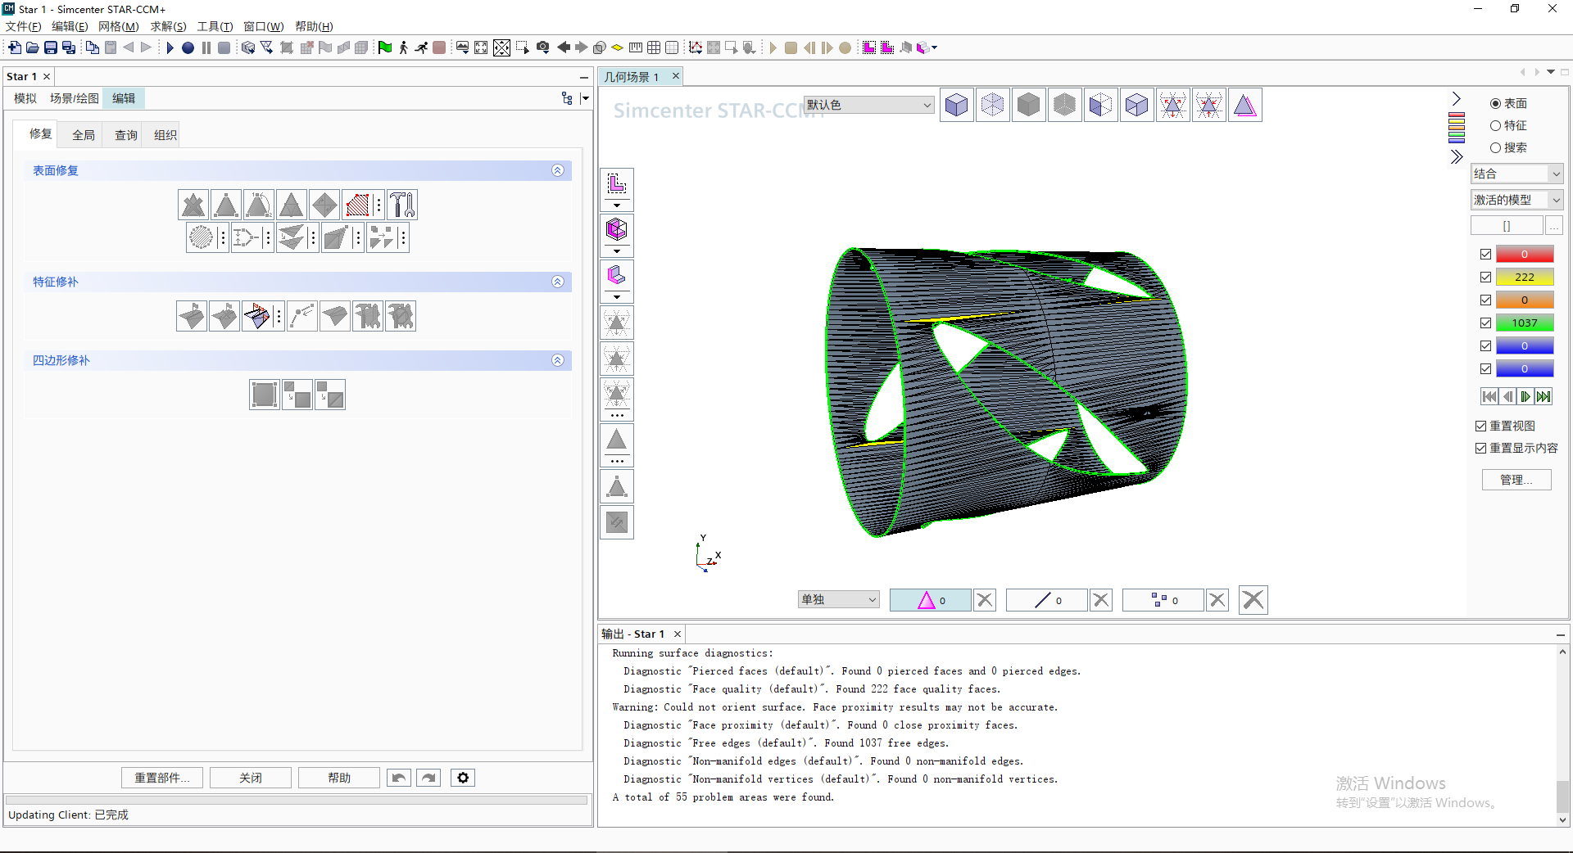Viewport: 1573px width, 853px height.
Task: Open the 文件(F) menu
Action: 24,26
